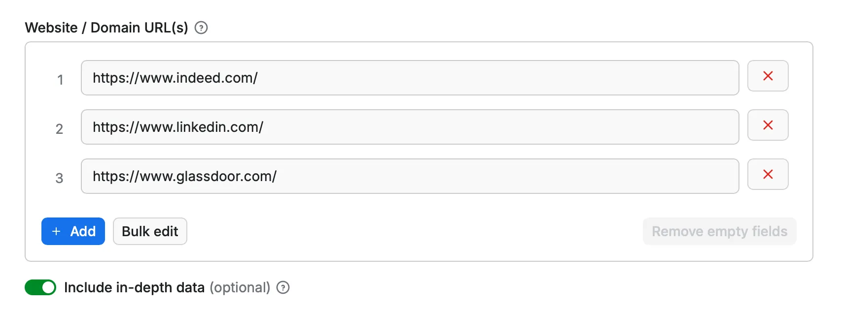
Task: Click the Include in-depth data label
Action: point(134,287)
